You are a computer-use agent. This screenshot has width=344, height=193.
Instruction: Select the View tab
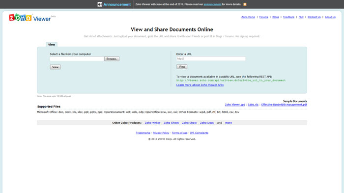tap(52, 45)
